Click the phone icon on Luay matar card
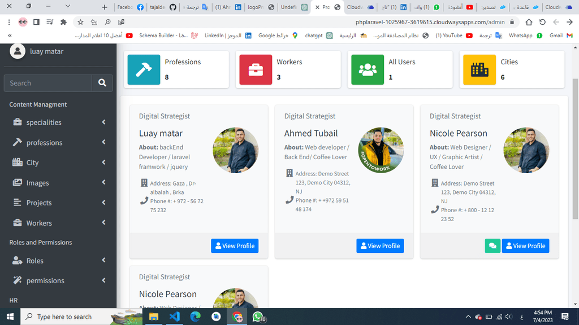This screenshot has width=579, height=325. 144,201
